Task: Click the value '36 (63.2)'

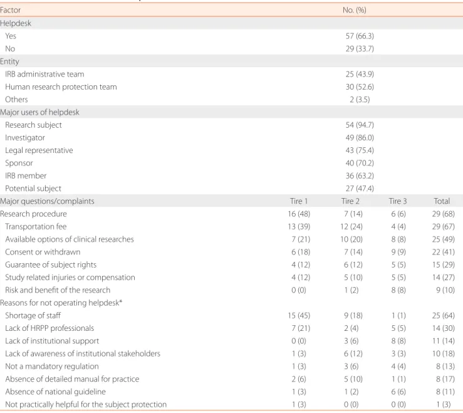Action: click(x=360, y=175)
